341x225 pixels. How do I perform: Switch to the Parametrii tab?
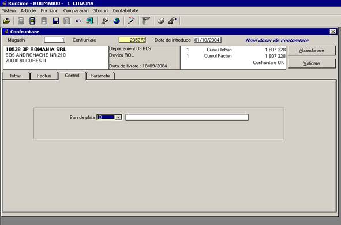100,76
